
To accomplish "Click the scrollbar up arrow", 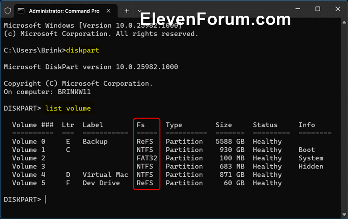I will click(344, 22).
